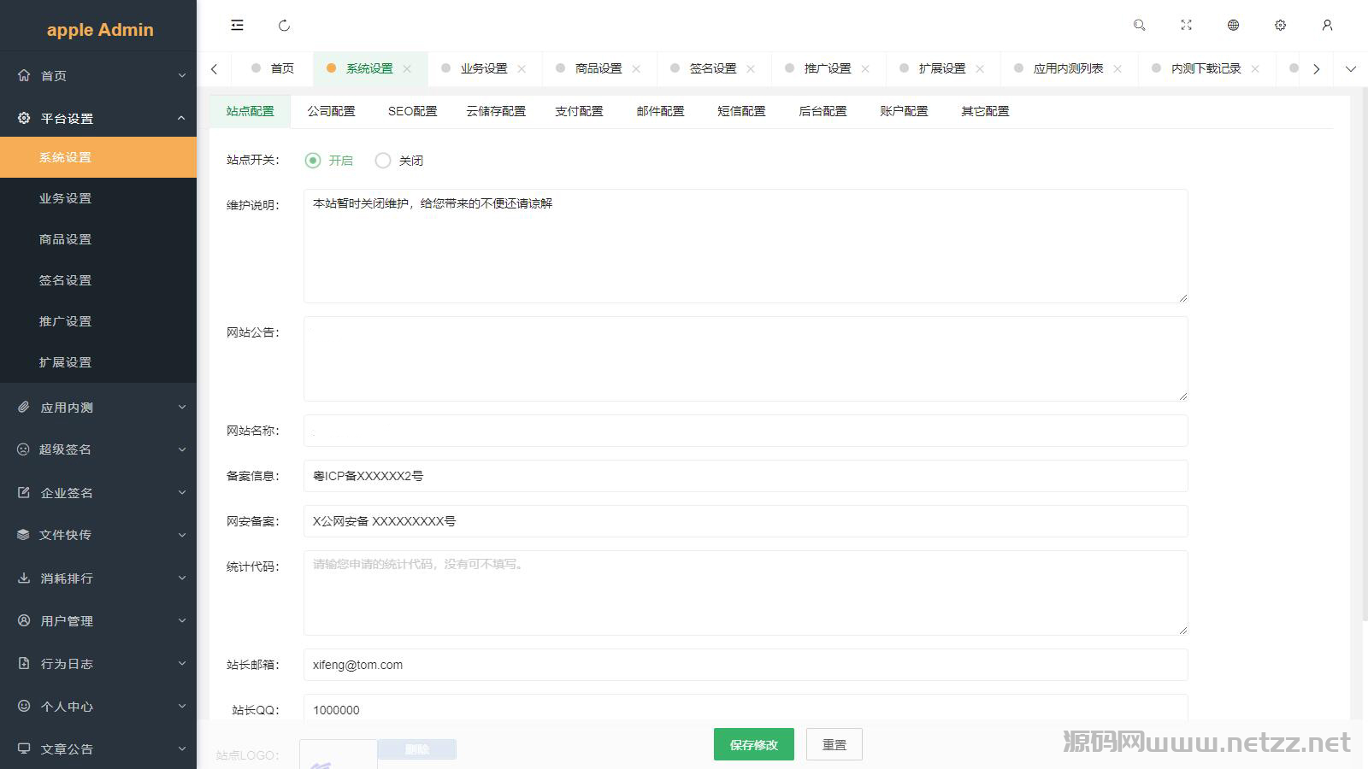This screenshot has width=1368, height=769.
Task: Open the tab list dropdown arrow
Action: tap(1351, 68)
